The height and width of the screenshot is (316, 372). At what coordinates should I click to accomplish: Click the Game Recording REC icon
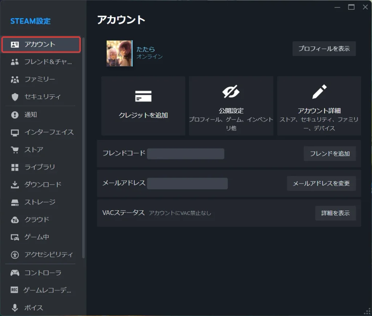[14, 290]
